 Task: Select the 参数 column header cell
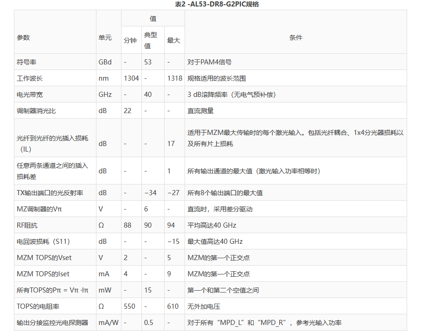(24, 38)
